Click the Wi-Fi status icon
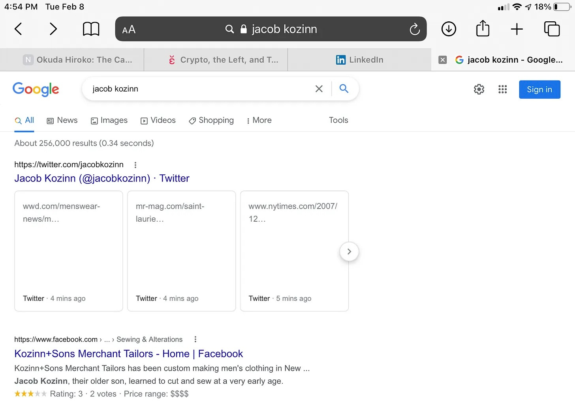Screen dimensions: 575x407 tap(517, 7)
